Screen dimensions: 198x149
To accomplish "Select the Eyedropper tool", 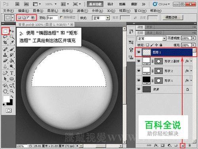I will [x=12, y=43].
